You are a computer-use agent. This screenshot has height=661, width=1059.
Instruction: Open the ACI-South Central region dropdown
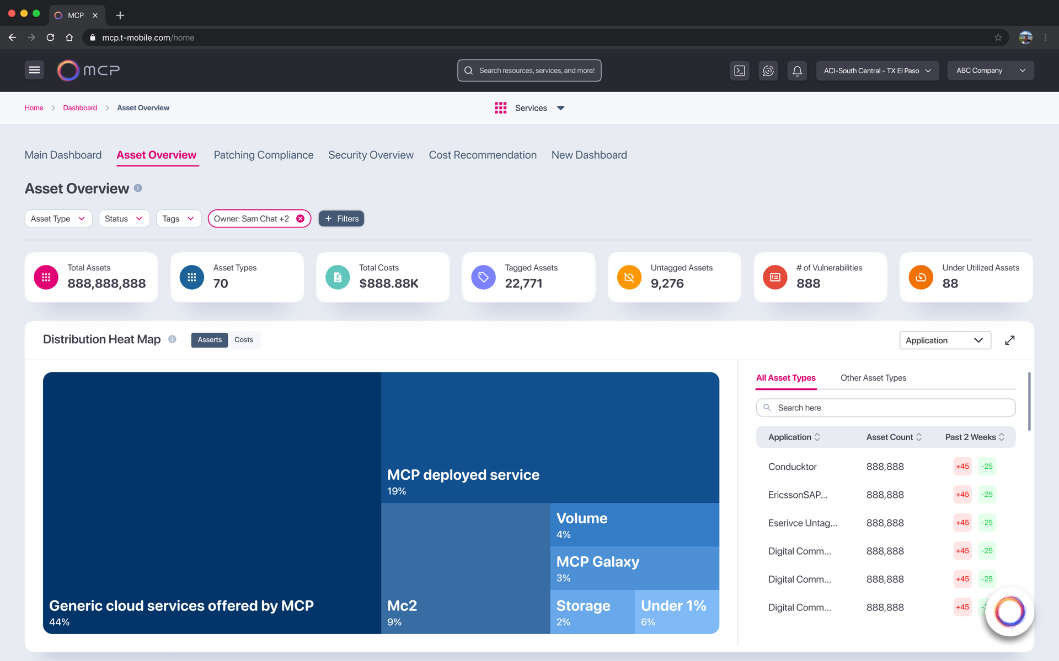(x=877, y=71)
